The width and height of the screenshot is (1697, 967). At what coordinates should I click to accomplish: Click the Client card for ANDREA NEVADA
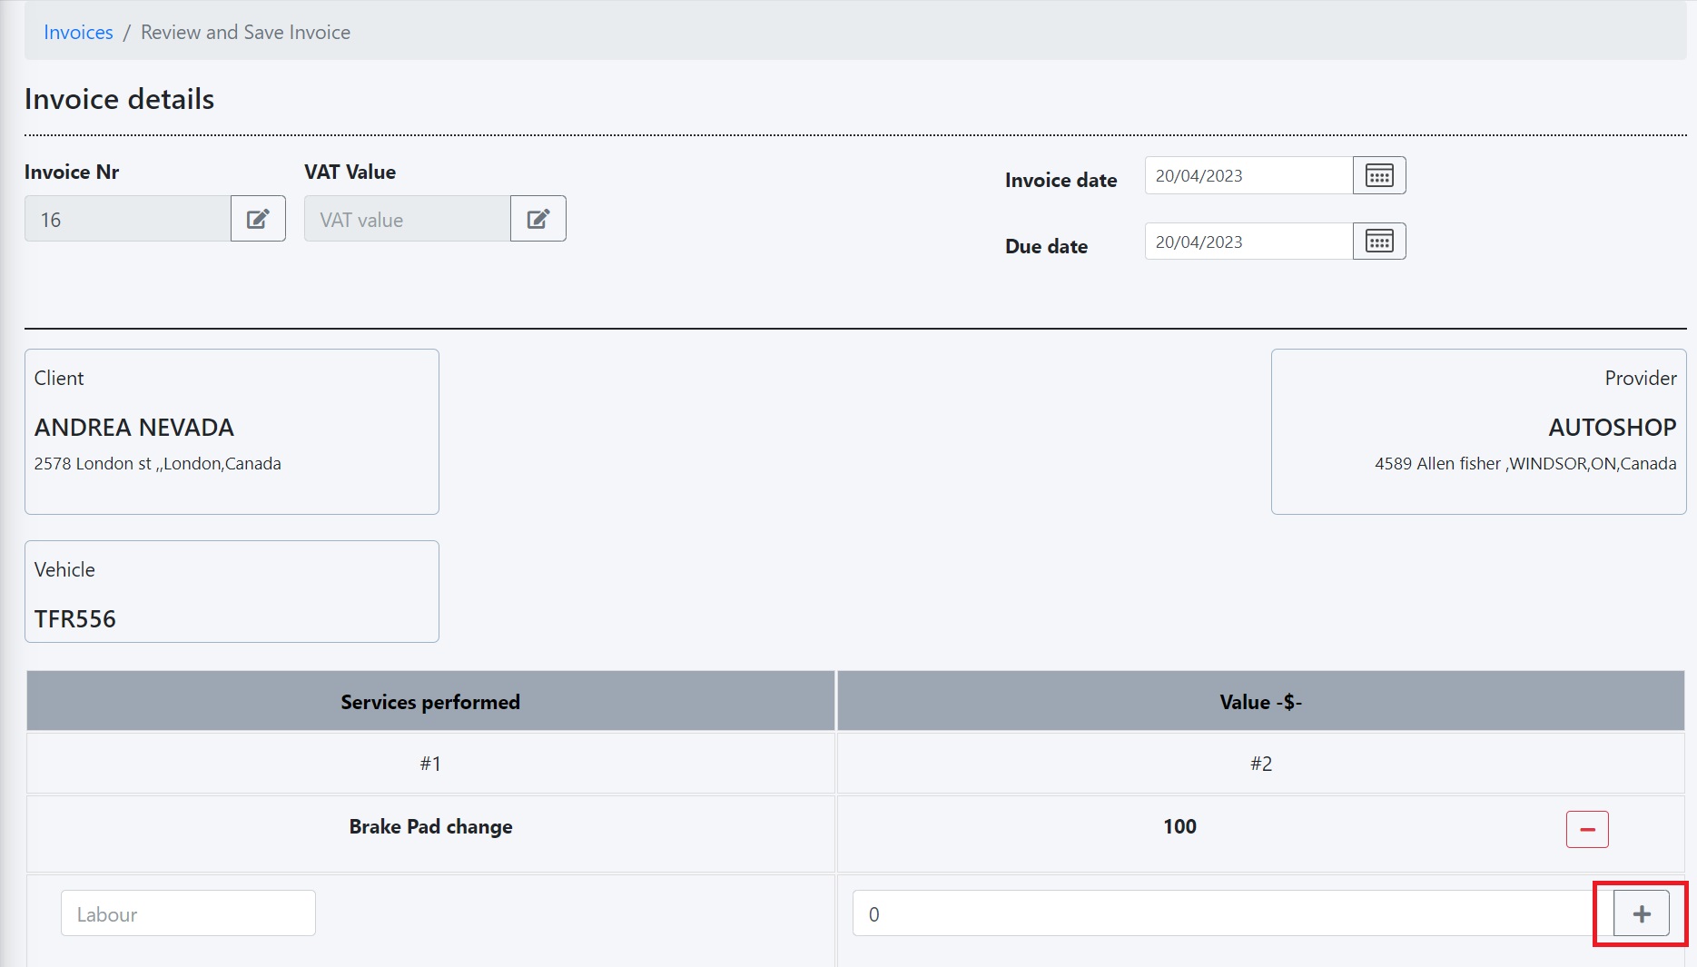tap(232, 430)
